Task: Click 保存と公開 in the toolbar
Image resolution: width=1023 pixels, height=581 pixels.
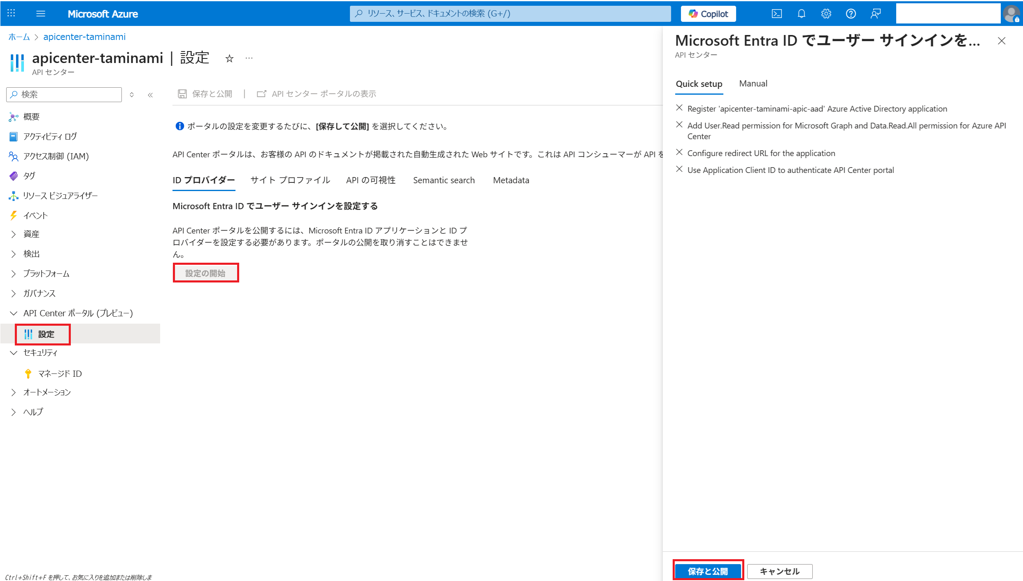Action: [205, 94]
